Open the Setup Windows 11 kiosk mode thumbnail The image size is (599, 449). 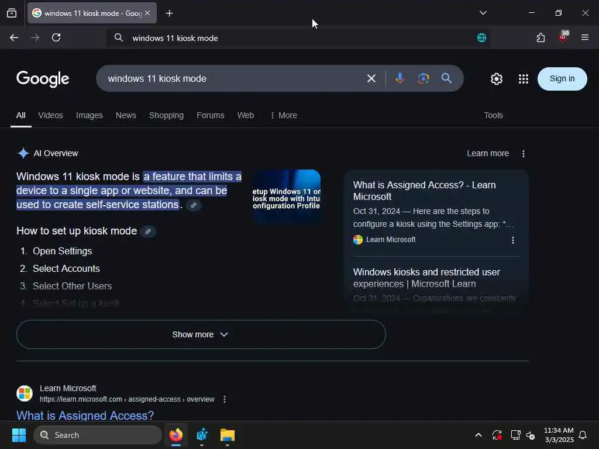[x=287, y=196]
